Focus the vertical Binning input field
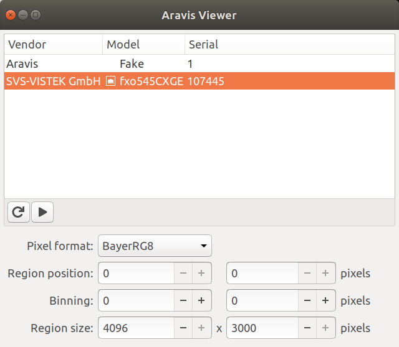 click(262, 300)
